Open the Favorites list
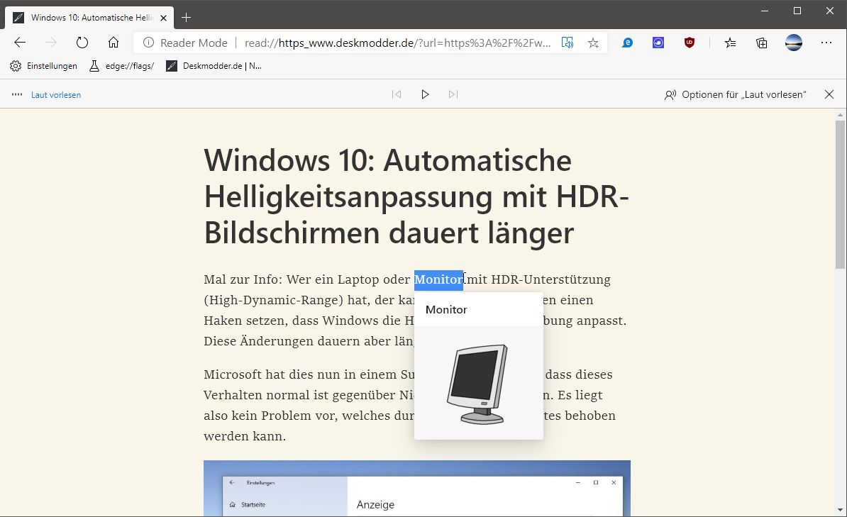 click(731, 43)
